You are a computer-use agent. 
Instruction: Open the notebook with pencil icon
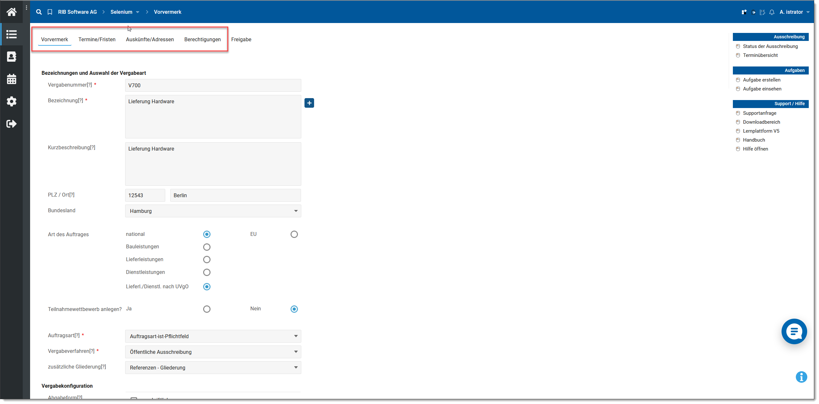coord(762,12)
